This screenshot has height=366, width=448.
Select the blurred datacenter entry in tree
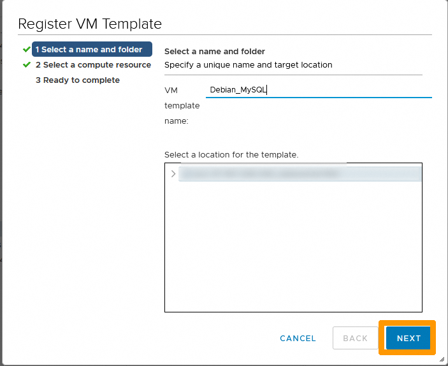(261, 174)
